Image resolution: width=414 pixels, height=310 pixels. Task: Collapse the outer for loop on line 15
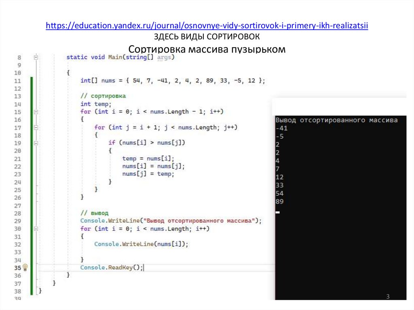pyautogui.click(x=36, y=112)
